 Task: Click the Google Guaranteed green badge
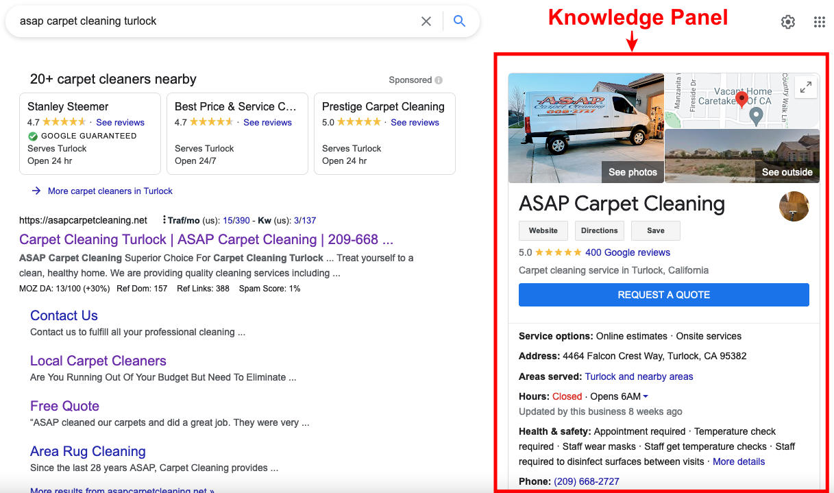pos(32,136)
